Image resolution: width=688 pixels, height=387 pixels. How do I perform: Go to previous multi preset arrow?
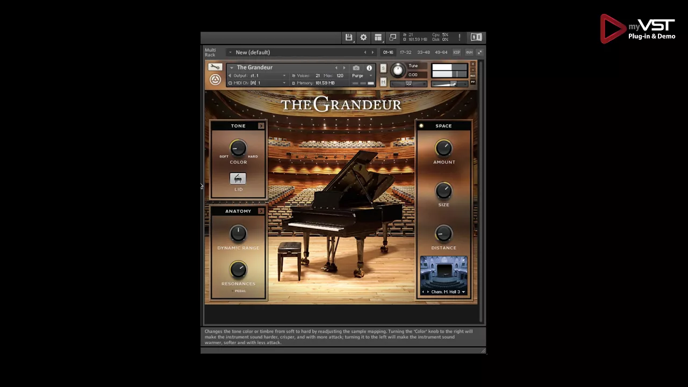point(365,52)
